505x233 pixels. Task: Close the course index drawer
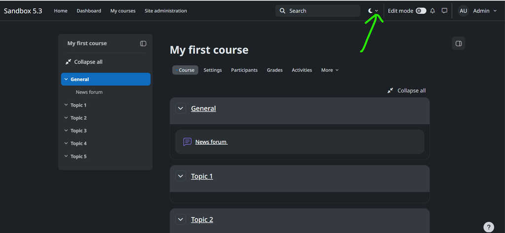[x=143, y=43]
